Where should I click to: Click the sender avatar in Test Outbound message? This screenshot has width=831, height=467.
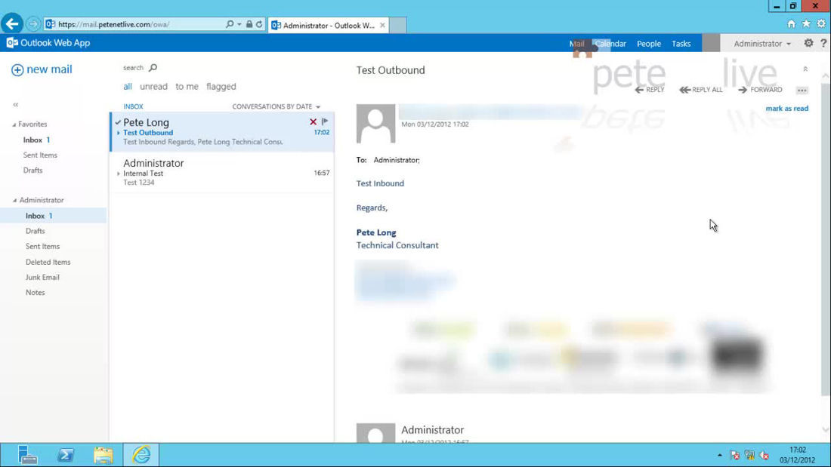pos(375,124)
